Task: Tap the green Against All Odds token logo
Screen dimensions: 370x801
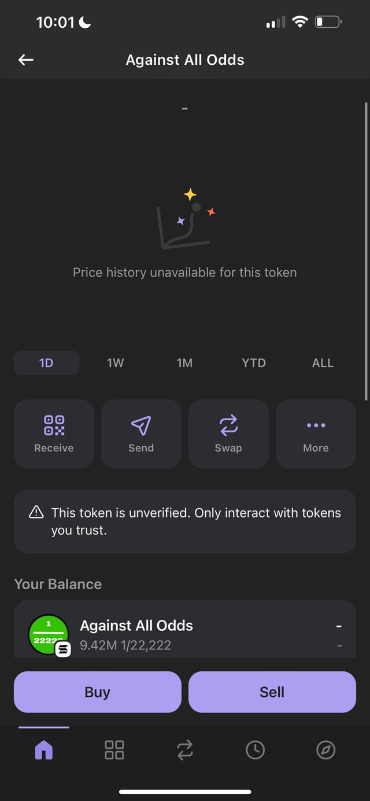Action: 49,634
